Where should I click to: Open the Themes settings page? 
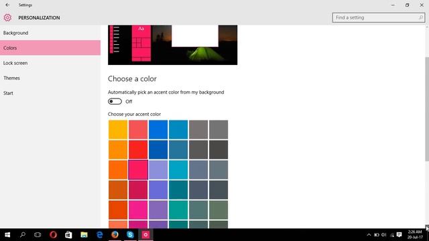click(x=50, y=78)
